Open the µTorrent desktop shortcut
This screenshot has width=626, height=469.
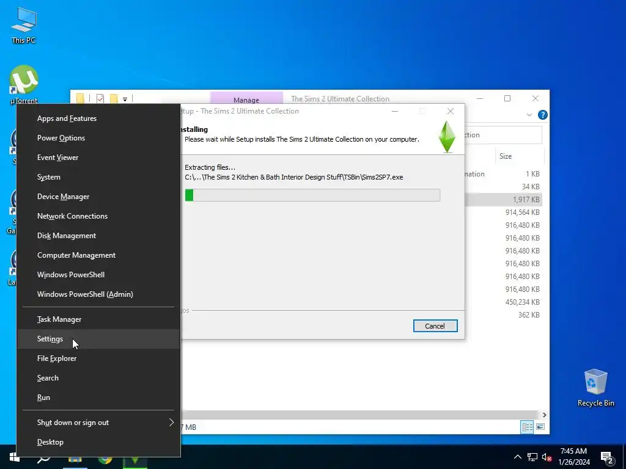[24, 84]
